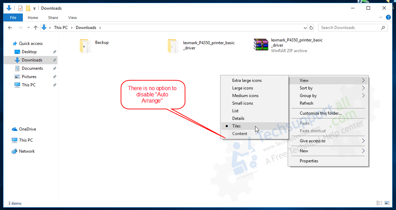Image resolution: width=396 pixels, height=210 pixels.
Task: Select OneDrive in the sidebar
Action: [26, 129]
